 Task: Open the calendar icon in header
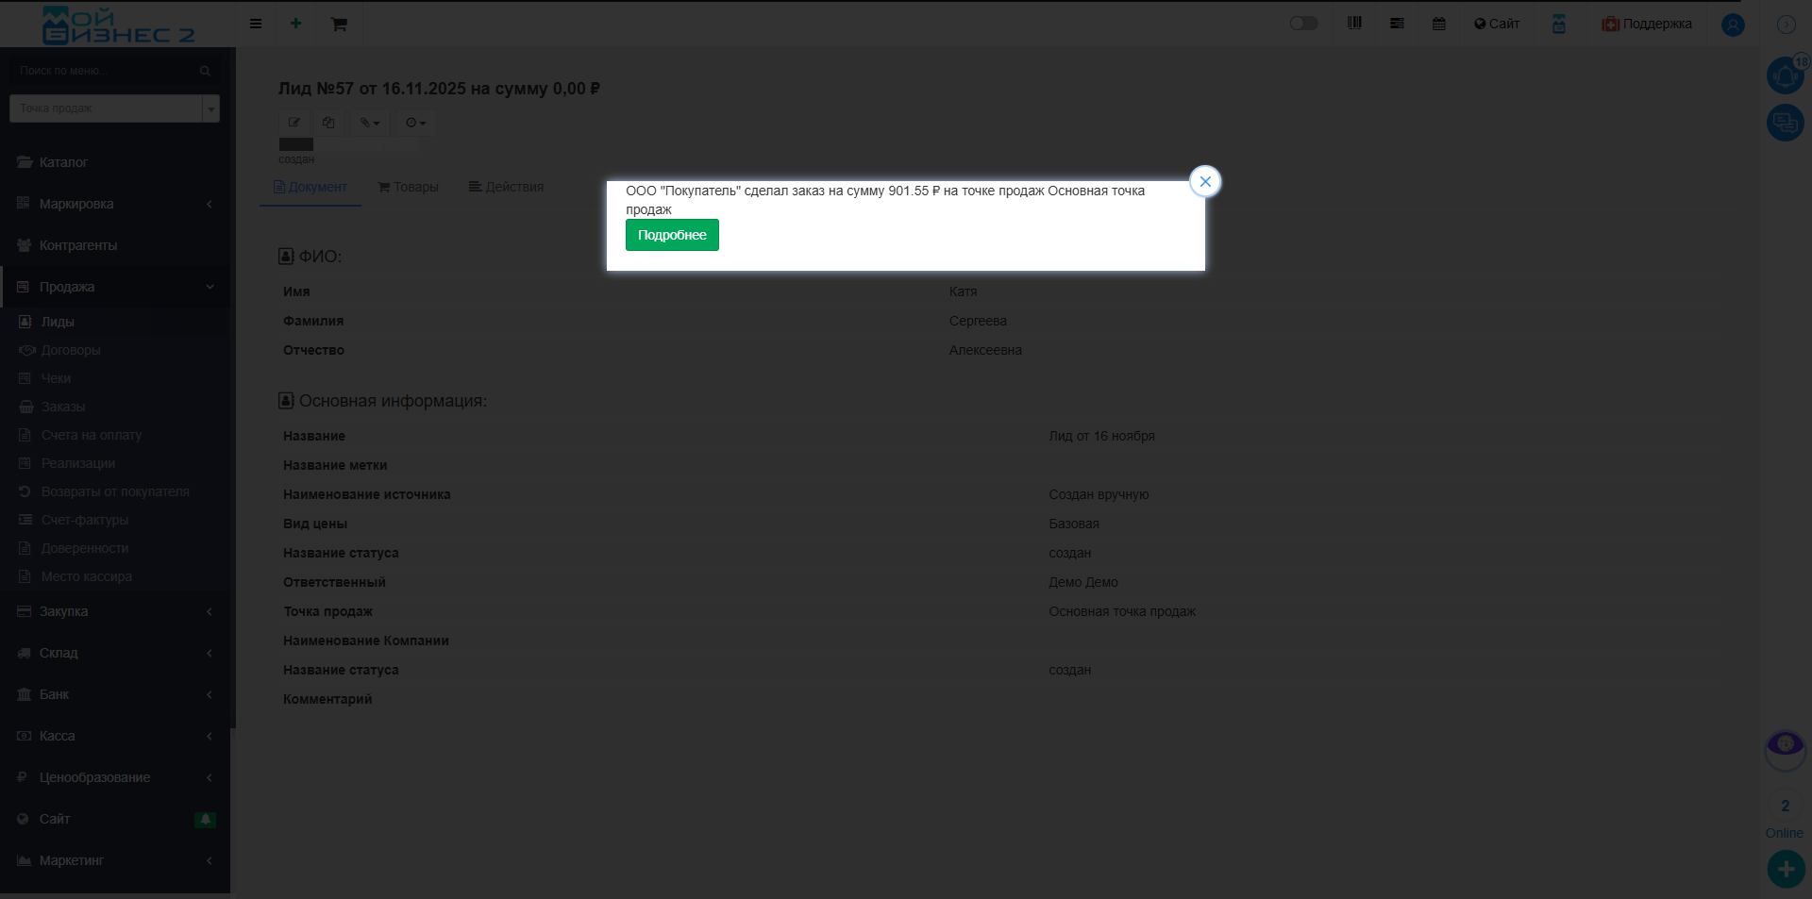(x=1438, y=24)
